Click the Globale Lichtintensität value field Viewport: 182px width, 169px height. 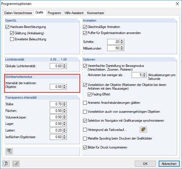pyautogui.click(x=56, y=66)
